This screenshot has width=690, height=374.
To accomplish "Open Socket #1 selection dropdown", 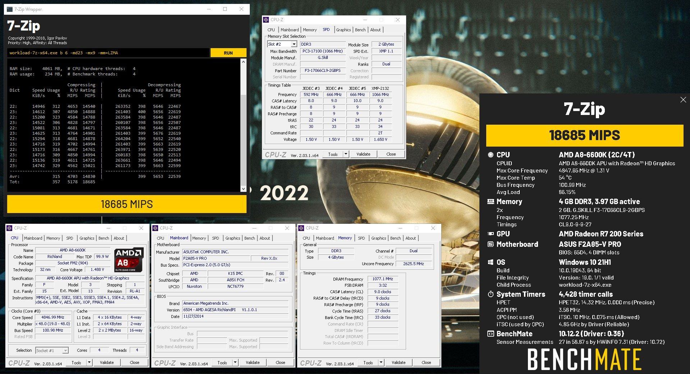I will click(x=65, y=350).
